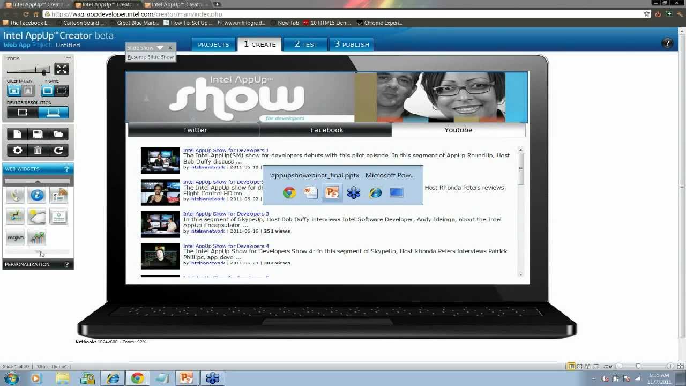Select landscape orientation icon
The image size is (686, 386).
pyautogui.click(x=14, y=91)
